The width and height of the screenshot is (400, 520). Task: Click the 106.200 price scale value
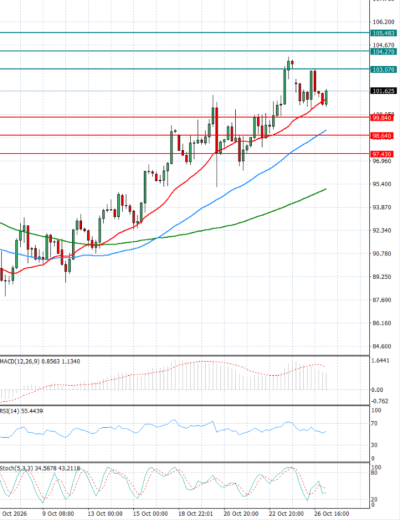pos(383,22)
